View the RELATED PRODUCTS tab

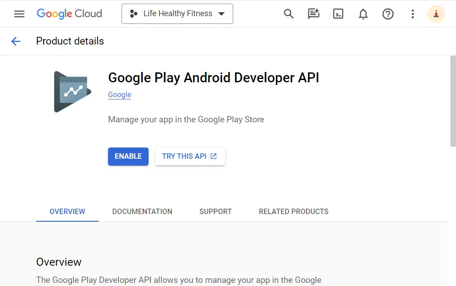293,211
